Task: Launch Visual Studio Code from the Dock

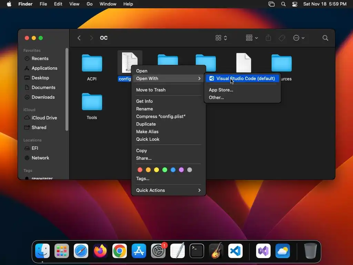Action: [235, 251]
